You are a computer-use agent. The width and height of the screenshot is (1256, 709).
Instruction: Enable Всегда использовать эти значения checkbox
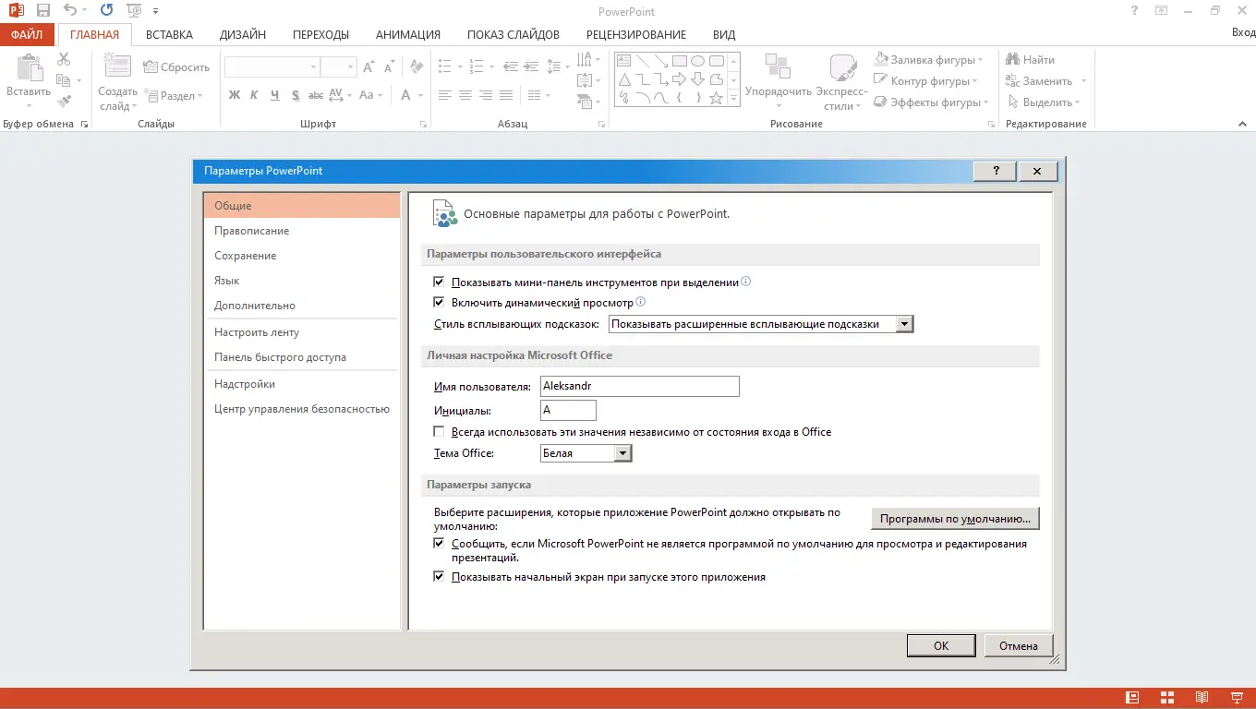coord(440,432)
